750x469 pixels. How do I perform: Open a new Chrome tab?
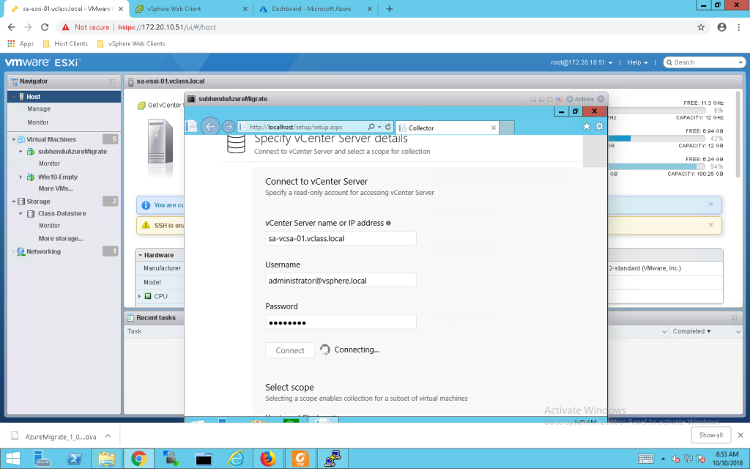[390, 9]
